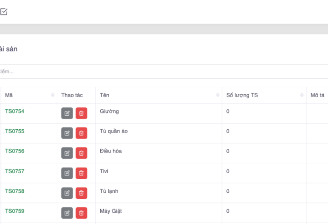Edit the Tủ lạnh asset
This screenshot has height=224, width=328.
point(67,193)
